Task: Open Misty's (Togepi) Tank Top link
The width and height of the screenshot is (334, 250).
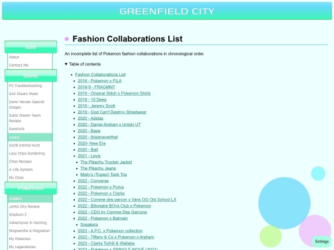Action: click(103, 175)
